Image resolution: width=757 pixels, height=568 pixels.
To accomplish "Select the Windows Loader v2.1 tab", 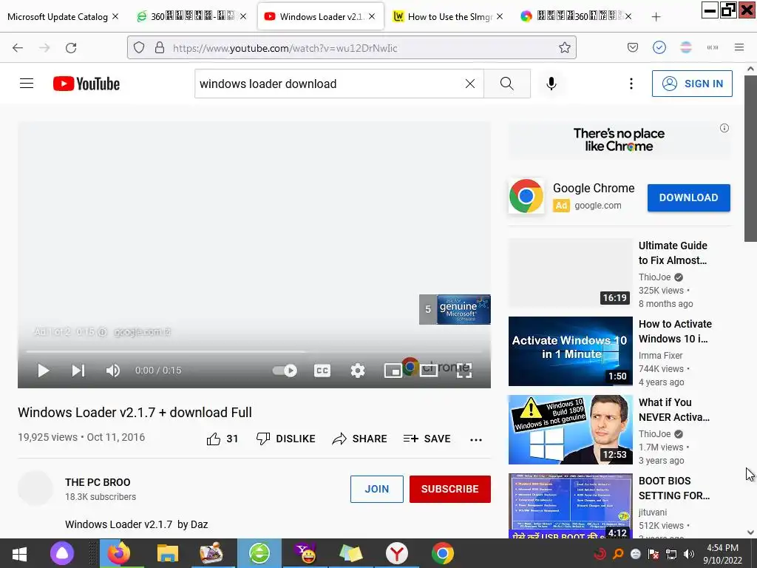I will (320, 17).
